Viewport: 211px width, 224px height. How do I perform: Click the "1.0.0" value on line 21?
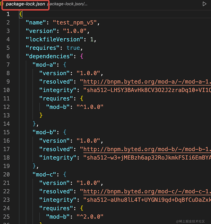88,183
